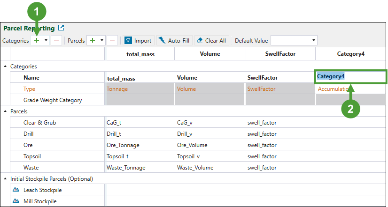This screenshot has height=207, width=388.
Task: Click the Remove Parcel minus icon
Action: click(112, 41)
